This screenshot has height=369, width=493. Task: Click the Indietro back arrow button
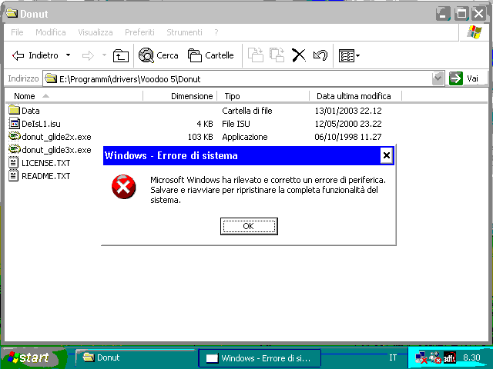click(35, 56)
